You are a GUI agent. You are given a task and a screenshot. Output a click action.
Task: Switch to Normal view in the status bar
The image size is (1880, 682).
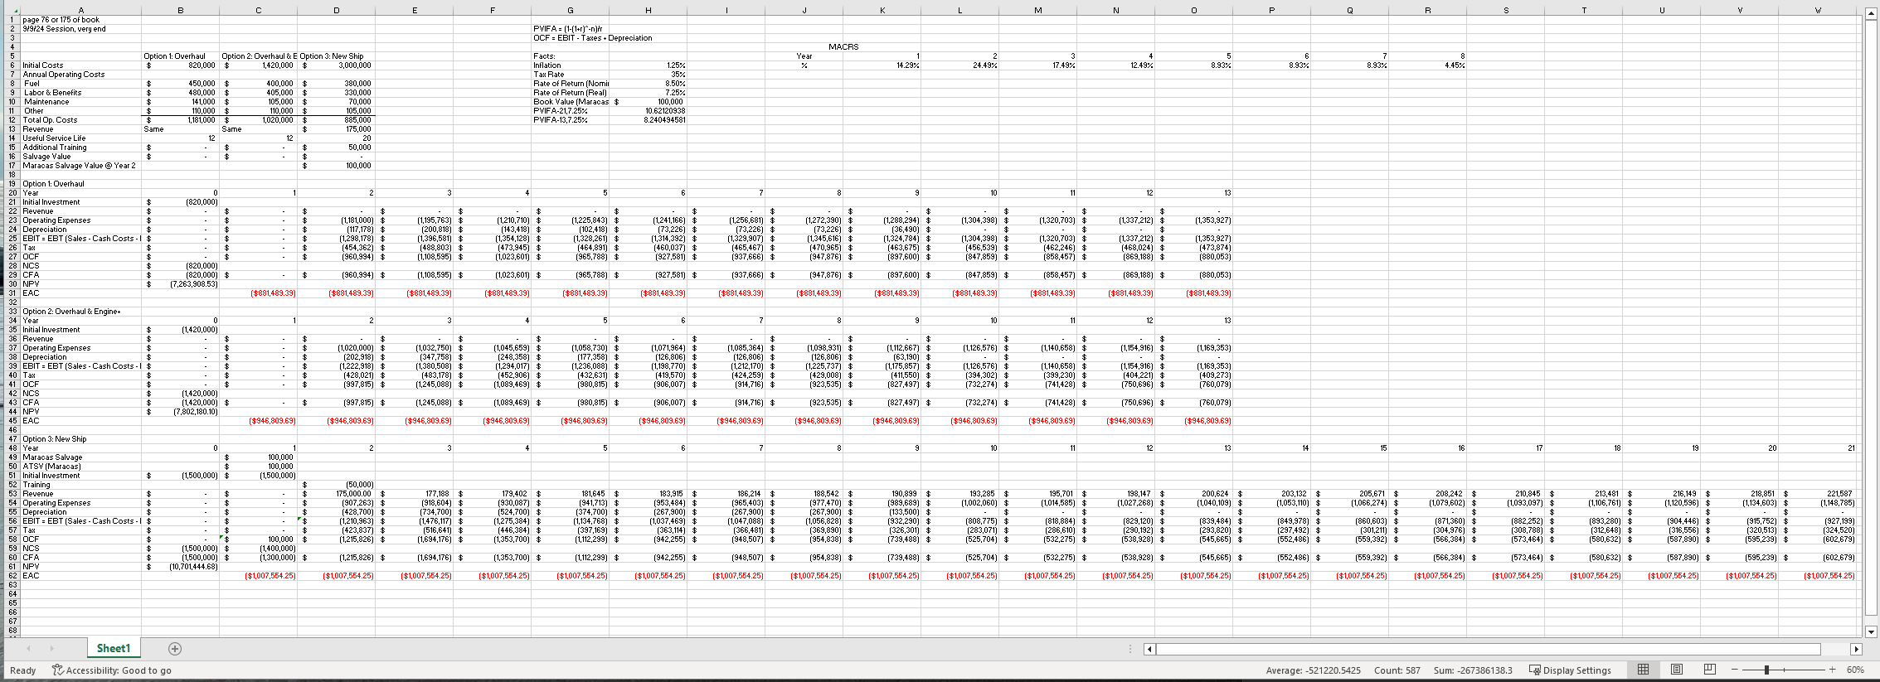click(x=1643, y=670)
